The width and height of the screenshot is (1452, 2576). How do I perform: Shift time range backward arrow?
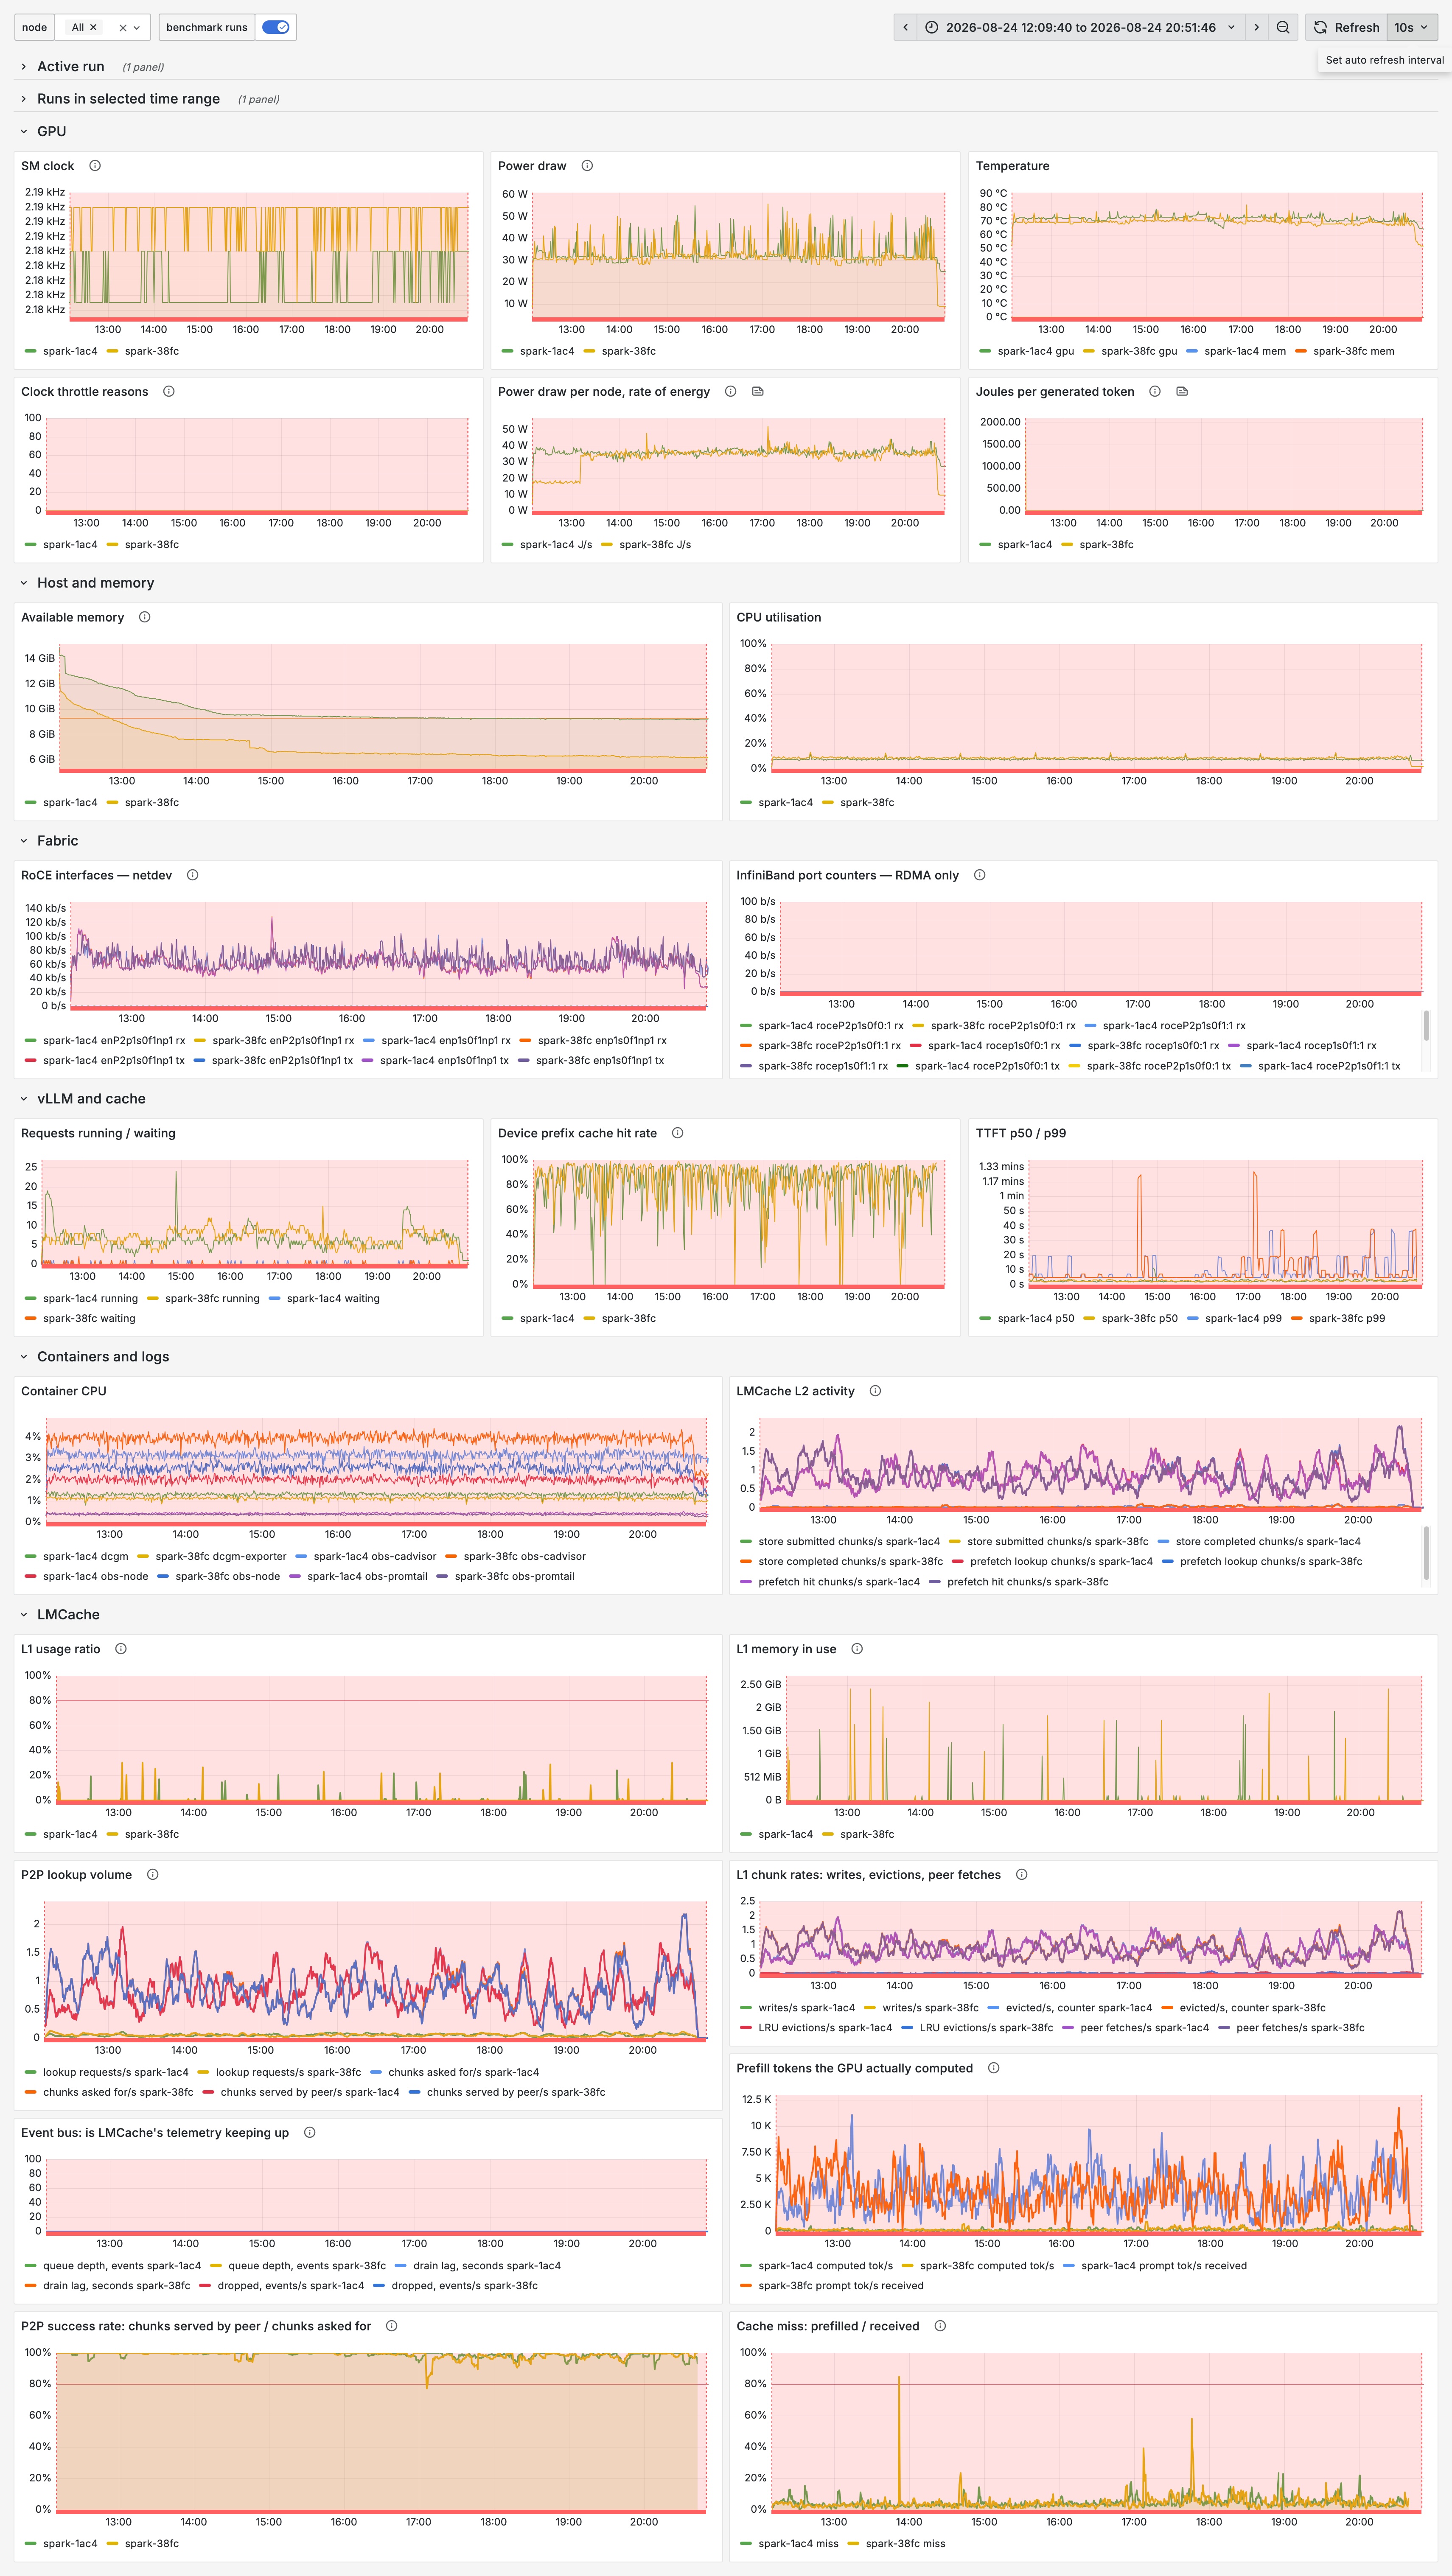(x=906, y=28)
